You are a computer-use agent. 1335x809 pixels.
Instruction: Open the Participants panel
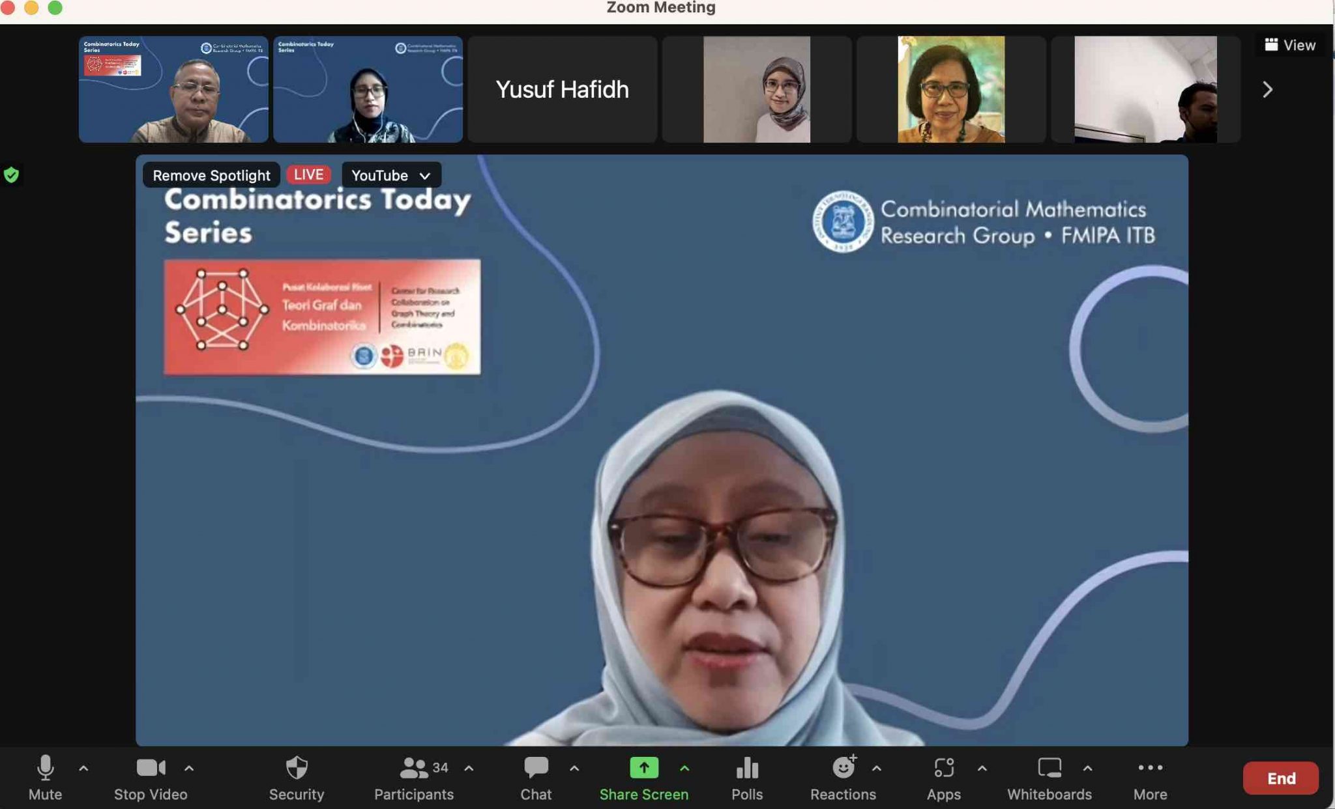point(413,775)
